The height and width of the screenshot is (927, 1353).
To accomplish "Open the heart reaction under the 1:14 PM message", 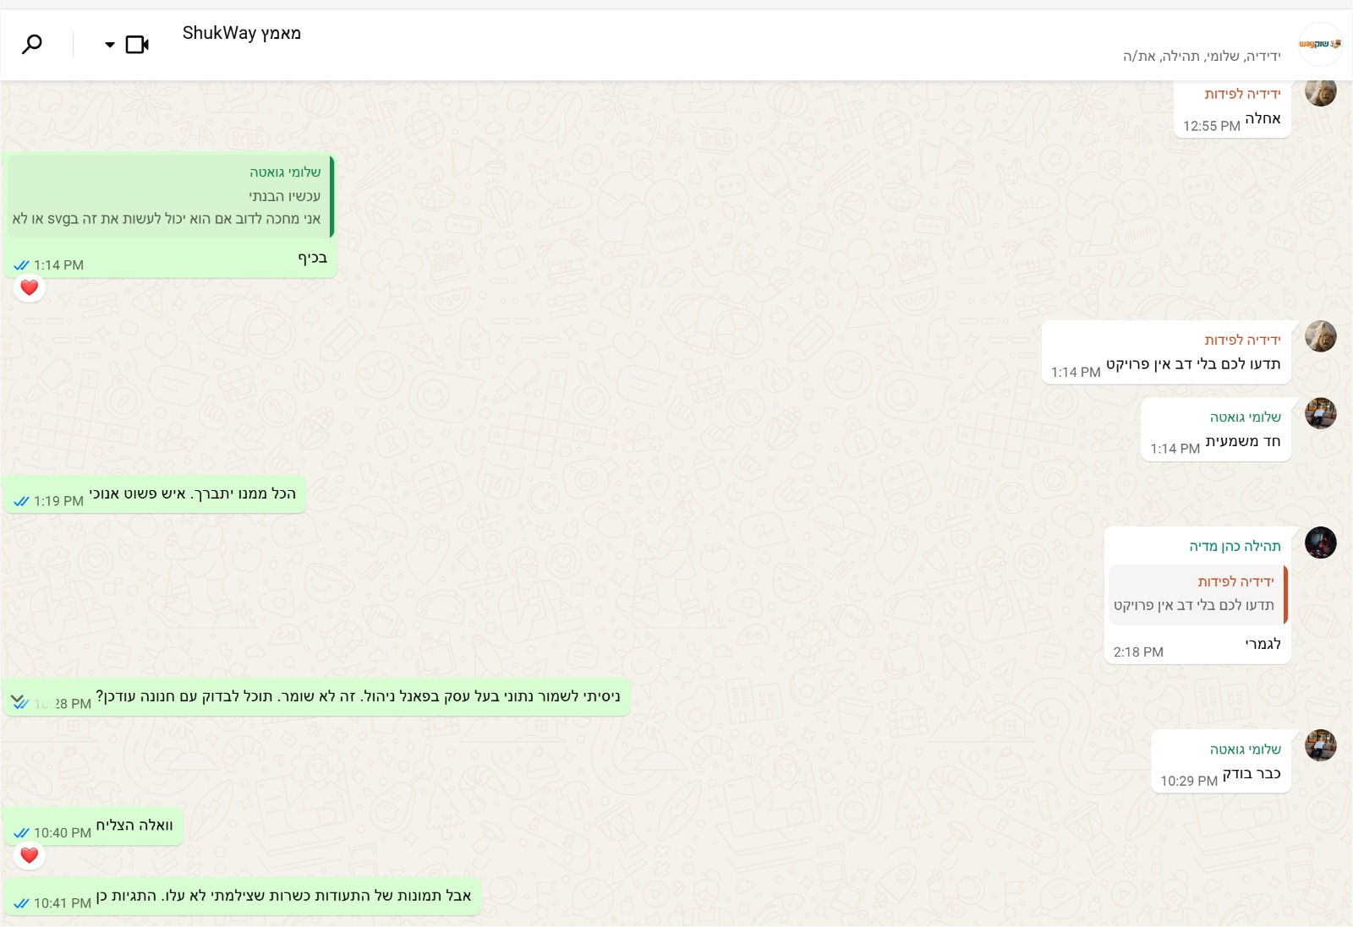I will [x=30, y=287].
